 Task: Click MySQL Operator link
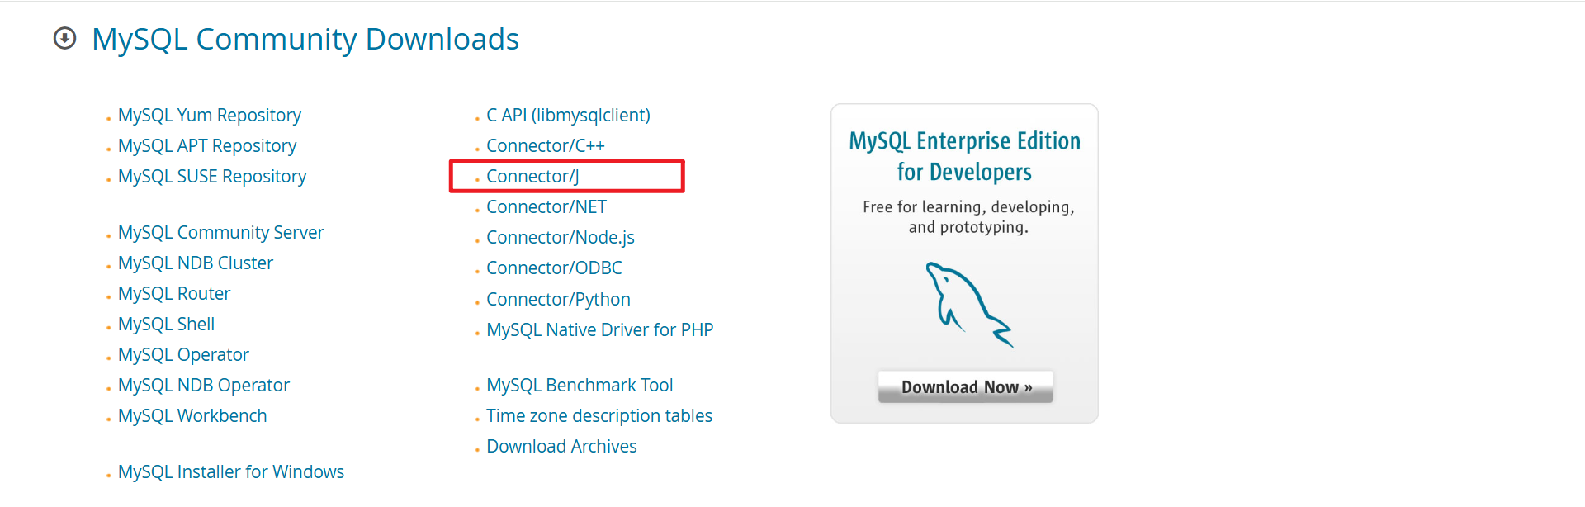click(x=183, y=355)
